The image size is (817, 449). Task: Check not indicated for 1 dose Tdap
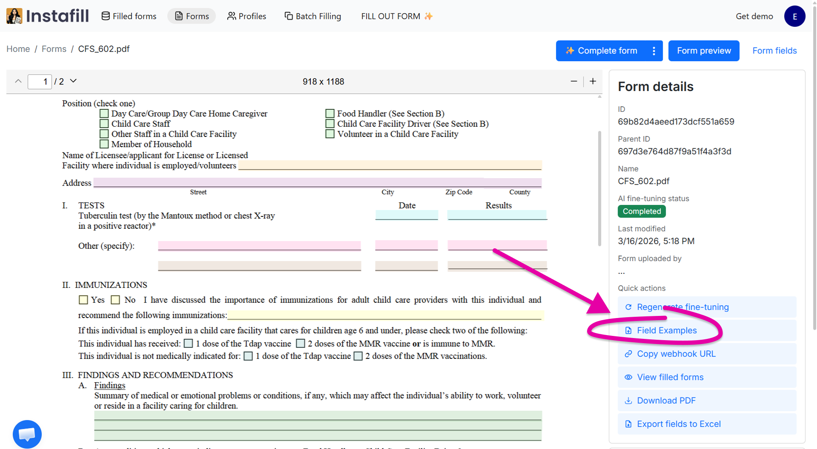click(x=248, y=356)
